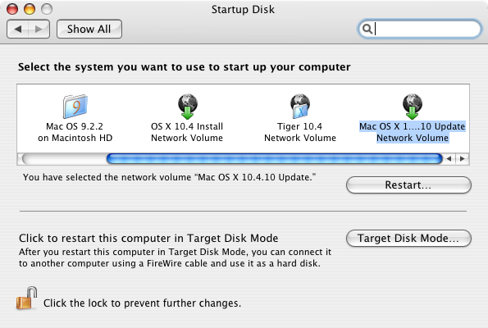Go forward with the right arrow button
Image resolution: width=488 pixels, height=328 pixels.
pos(39,30)
